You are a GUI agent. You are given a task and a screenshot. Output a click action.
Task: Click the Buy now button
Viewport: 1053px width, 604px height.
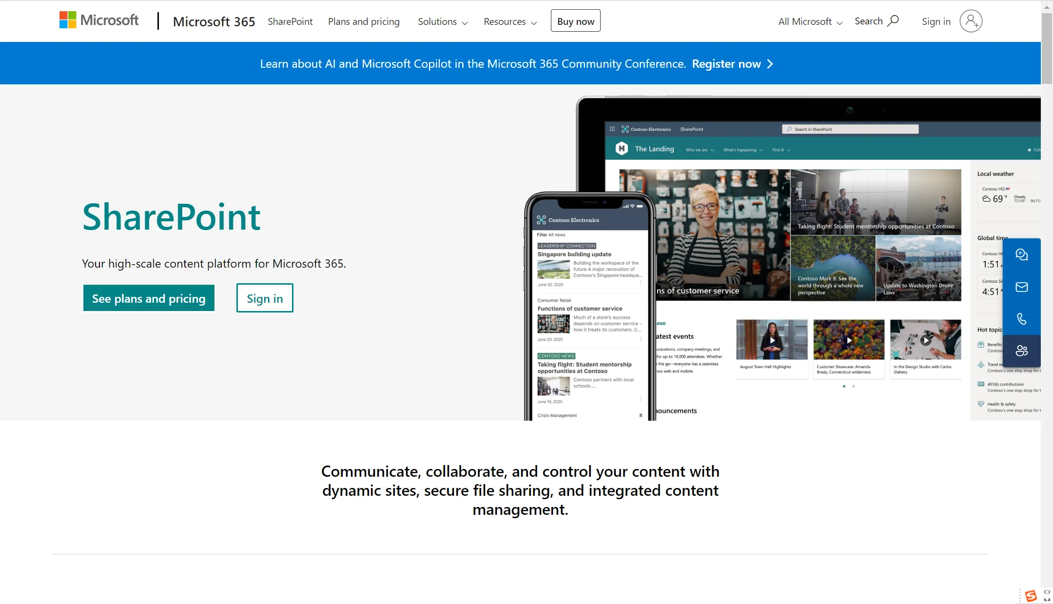coord(575,21)
